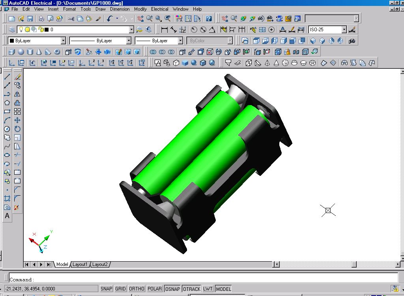Switch to the Layout1 tab
The width and height of the screenshot is (404, 296).
tap(80, 264)
